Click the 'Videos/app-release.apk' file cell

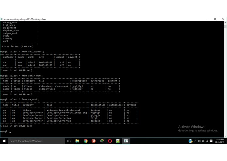53,86
